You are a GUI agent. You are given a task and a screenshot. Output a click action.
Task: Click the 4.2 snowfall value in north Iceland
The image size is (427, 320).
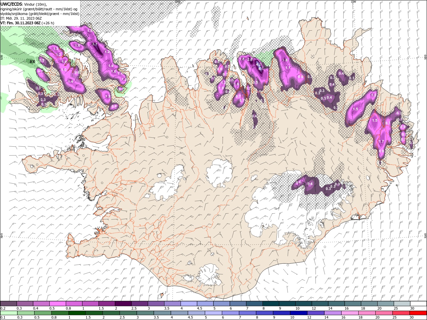click(x=258, y=64)
